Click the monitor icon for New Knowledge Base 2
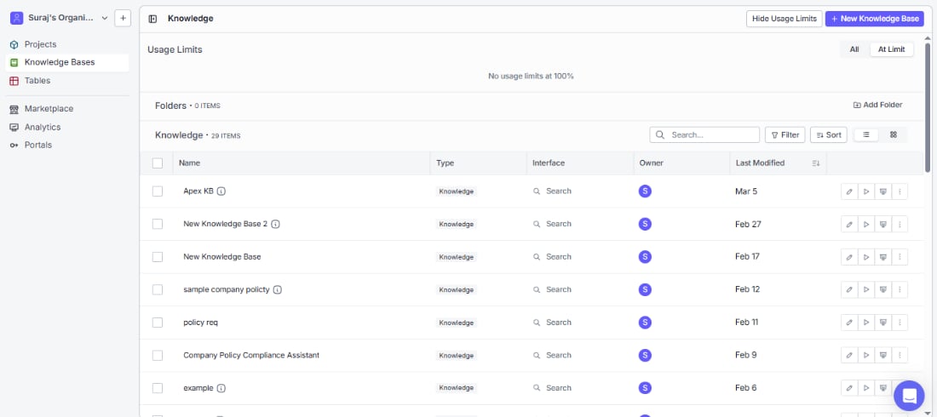The height and width of the screenshot is (417, 937). 882,224
